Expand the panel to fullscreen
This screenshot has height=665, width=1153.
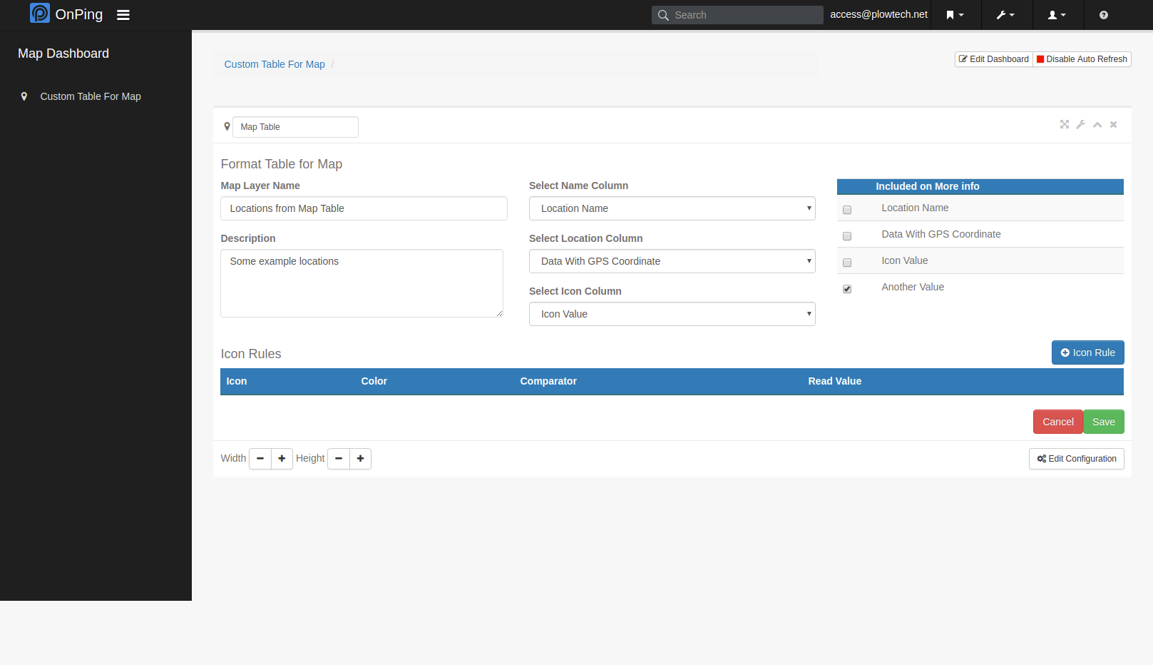tap(1065, 124)
